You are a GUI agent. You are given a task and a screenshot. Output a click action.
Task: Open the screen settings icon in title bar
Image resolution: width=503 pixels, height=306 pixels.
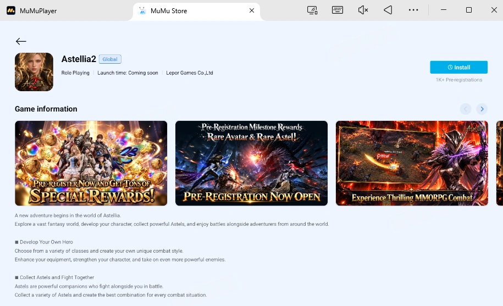[312, 10]
